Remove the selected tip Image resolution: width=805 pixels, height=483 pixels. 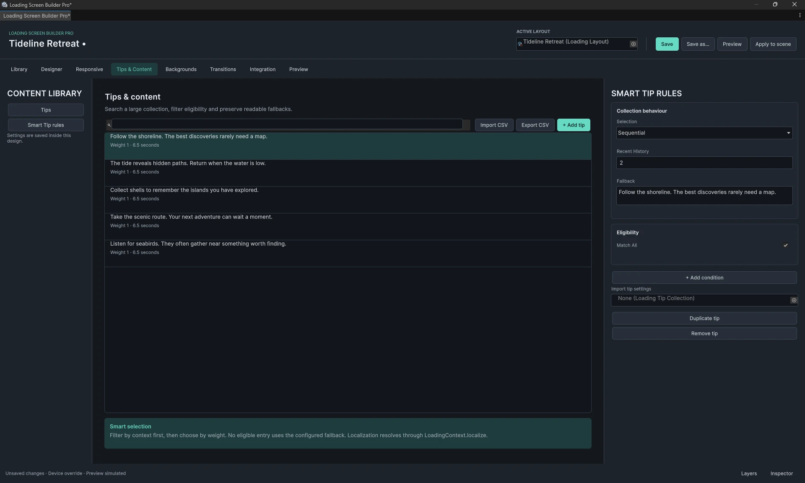click(704, 333)
